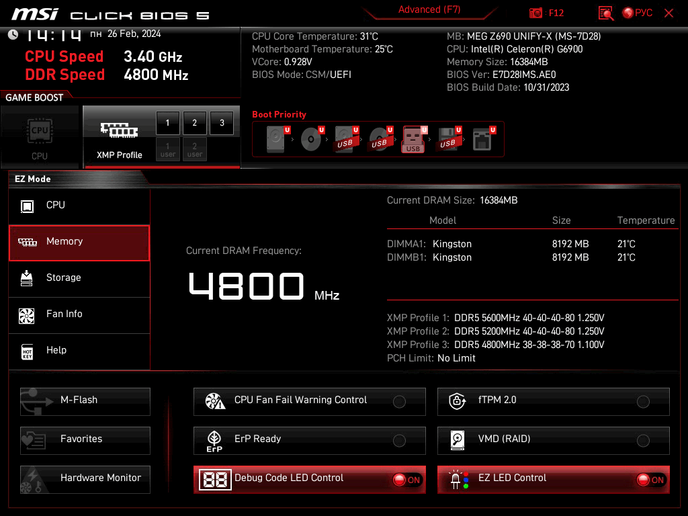Click the Debug Code 88 LED icon

click(215, 480)
